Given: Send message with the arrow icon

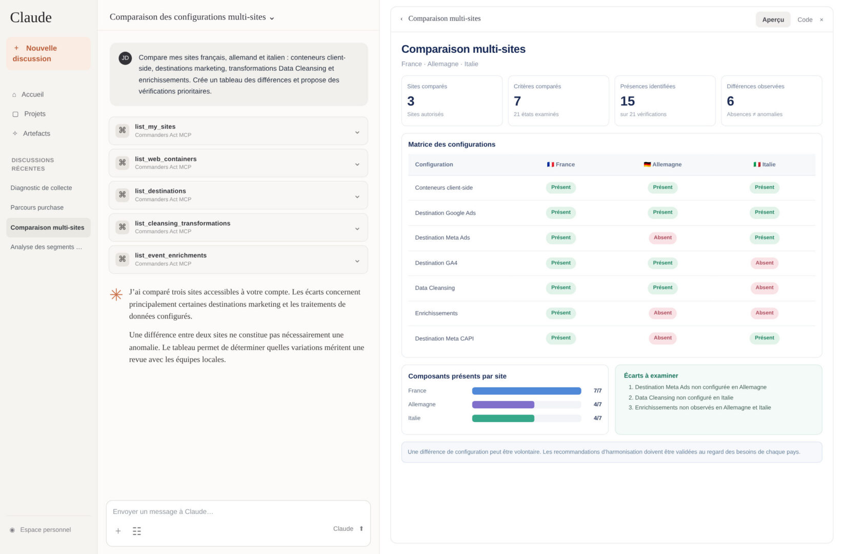Looking at the screenshot, I should (x=361, y=529).
